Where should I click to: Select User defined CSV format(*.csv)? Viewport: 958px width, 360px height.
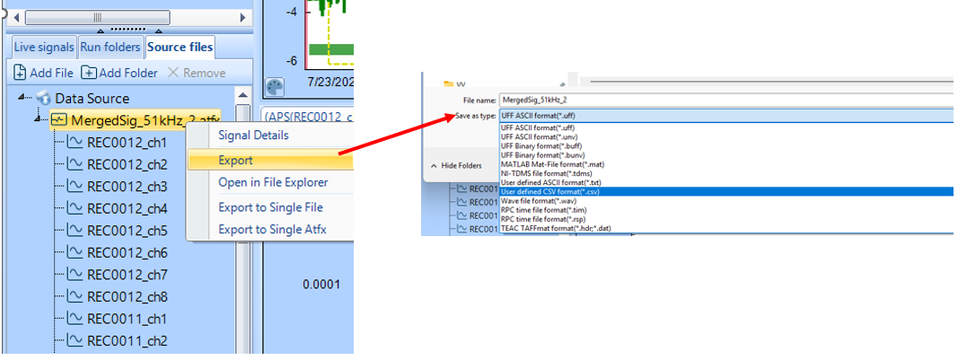725,192
